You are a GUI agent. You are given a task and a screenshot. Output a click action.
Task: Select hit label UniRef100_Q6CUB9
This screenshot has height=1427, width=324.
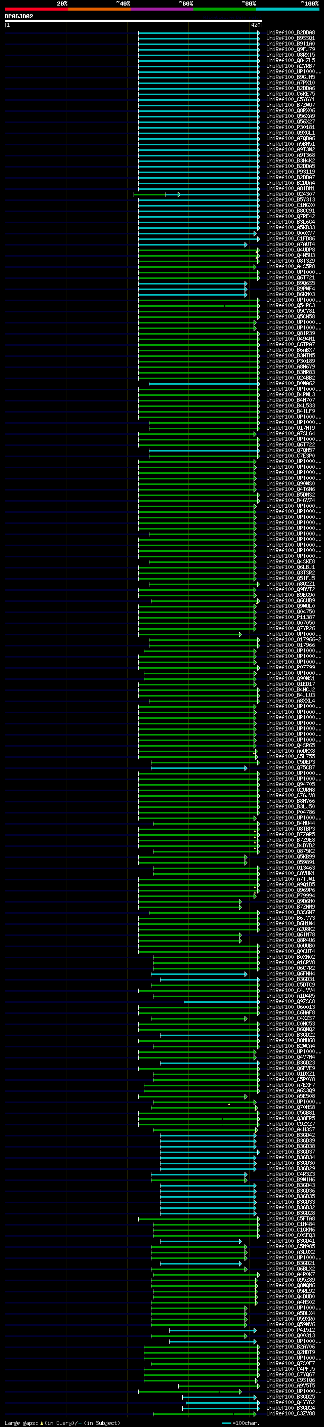[x=290, y=600]
